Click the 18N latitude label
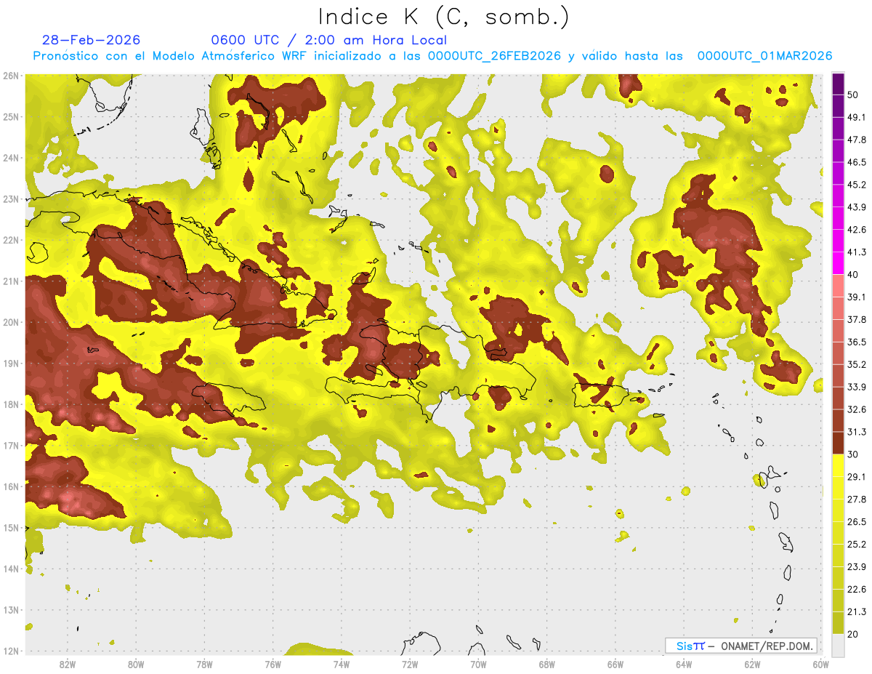Viewport: 872px width, 674px height. 11,404
